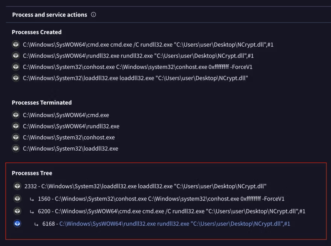Click the sandbox icon beside created loaddll32.exe process
The width and height of the screenshot is (331, 246).
pyautogui.click(x=15, y=78)
